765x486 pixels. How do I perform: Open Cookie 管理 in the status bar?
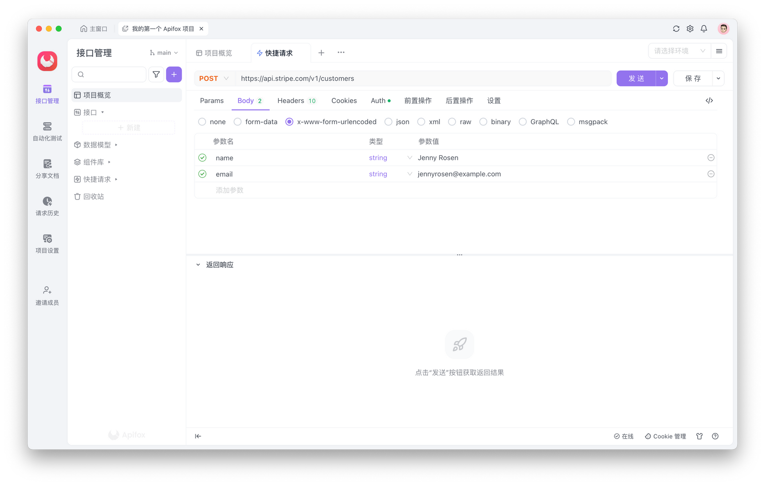click(x=665, y=436)
